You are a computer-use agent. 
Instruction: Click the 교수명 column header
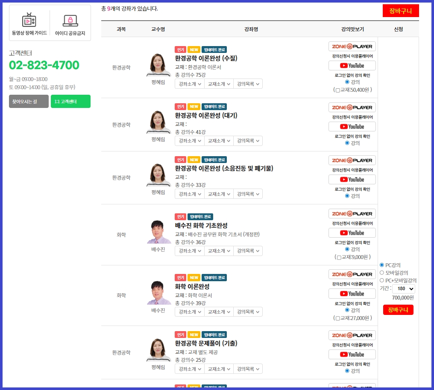pos(158,29)
